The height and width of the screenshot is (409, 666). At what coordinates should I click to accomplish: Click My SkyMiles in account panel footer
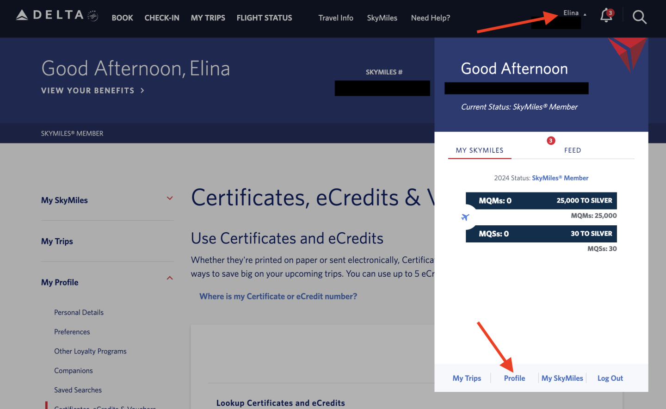coord(562,378)
